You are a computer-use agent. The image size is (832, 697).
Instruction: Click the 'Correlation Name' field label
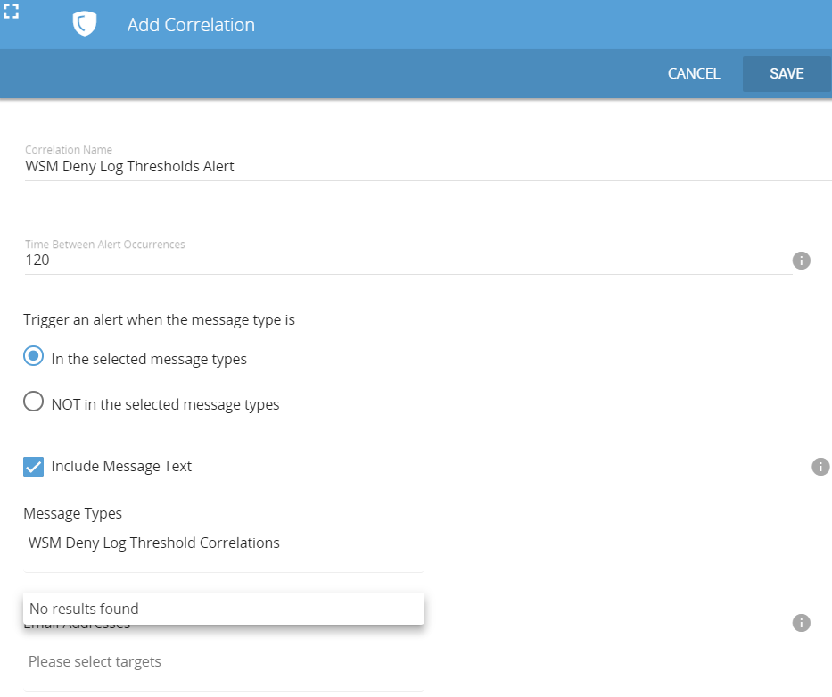coord(69,150)
